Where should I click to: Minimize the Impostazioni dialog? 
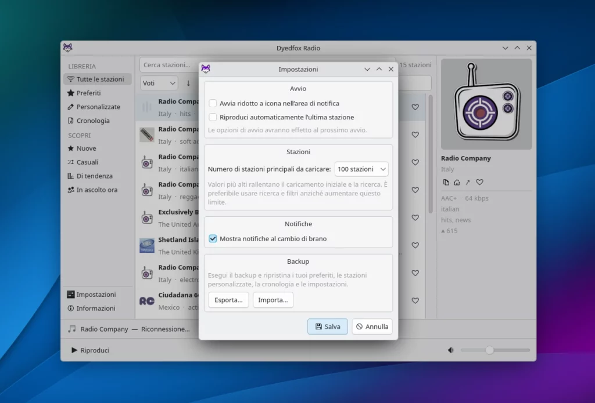point(367,70)
